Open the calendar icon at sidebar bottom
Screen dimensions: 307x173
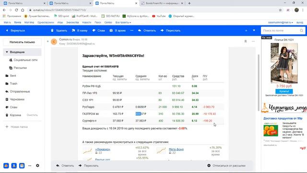[x=22, y=165]
